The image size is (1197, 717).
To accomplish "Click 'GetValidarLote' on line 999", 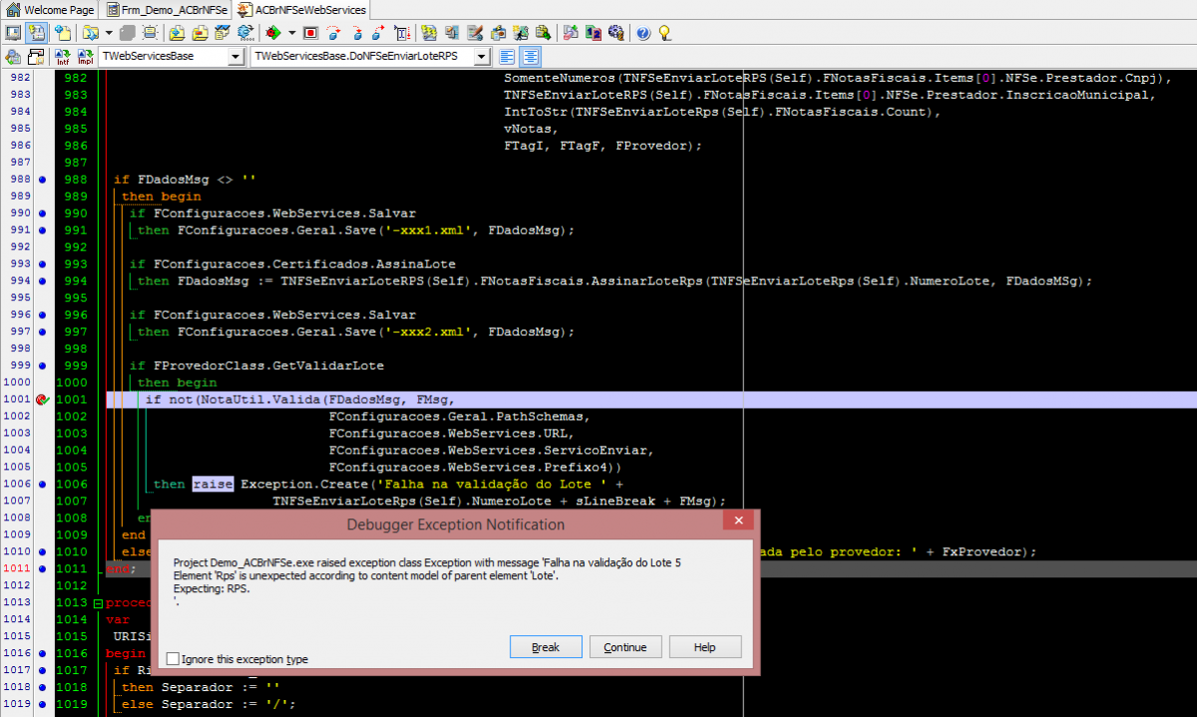I will coord(328,366).
